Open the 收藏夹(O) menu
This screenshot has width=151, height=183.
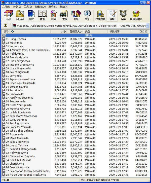click(x=40, y=7)
